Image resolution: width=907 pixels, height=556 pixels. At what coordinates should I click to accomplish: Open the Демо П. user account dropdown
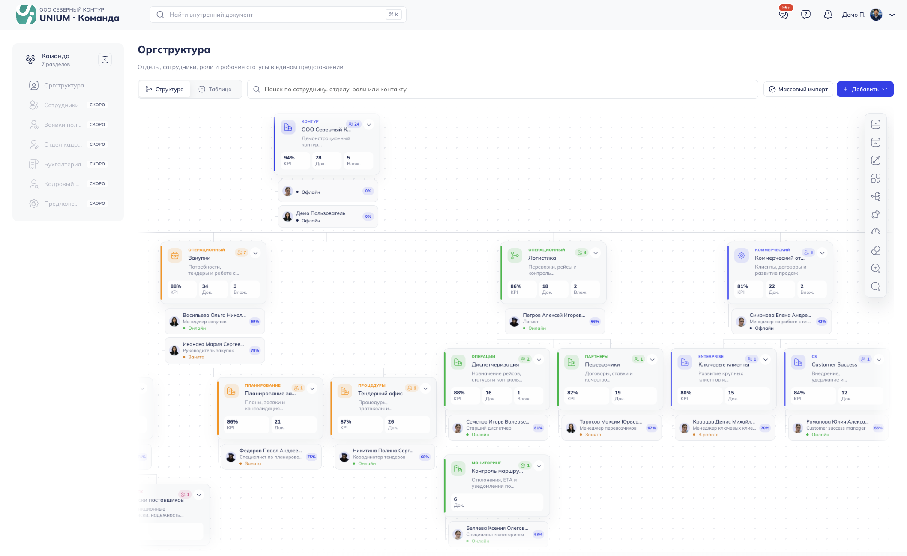(868, 15)
